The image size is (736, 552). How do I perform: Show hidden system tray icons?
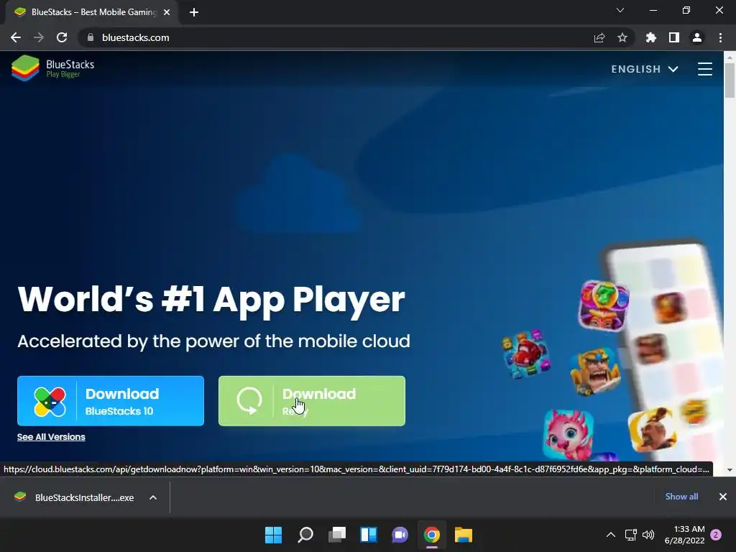coord(611,535)
